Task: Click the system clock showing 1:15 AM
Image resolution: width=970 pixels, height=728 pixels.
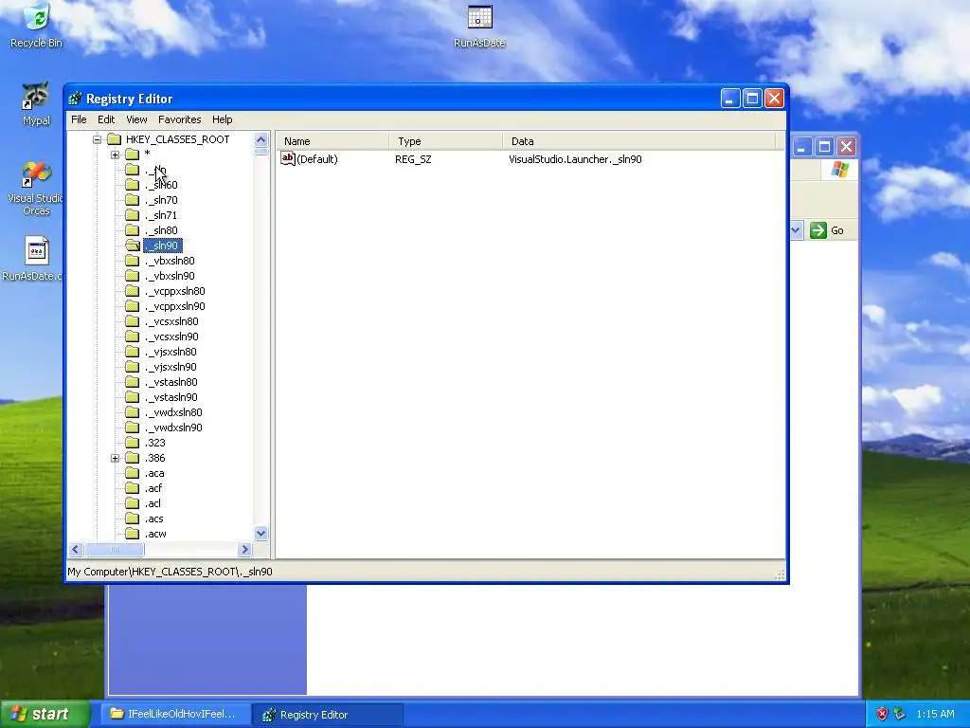Action: (935, 714)
